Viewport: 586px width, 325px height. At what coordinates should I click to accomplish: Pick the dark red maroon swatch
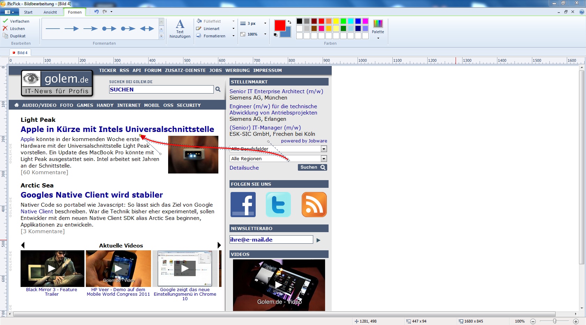tap(314, 21)
